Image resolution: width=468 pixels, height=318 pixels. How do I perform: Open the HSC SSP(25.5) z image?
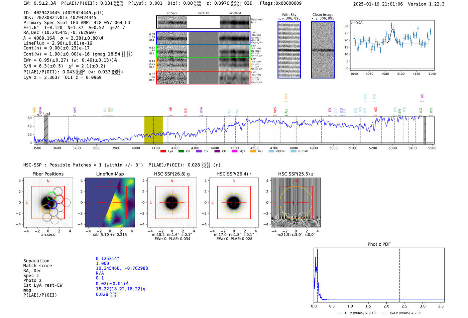[x=296, y=203]
